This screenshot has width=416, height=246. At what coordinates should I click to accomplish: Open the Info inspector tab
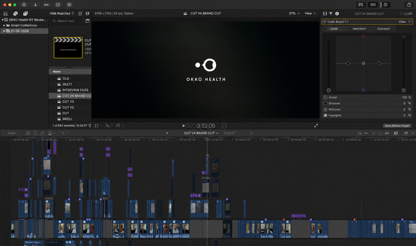click(x=337, y=14)
